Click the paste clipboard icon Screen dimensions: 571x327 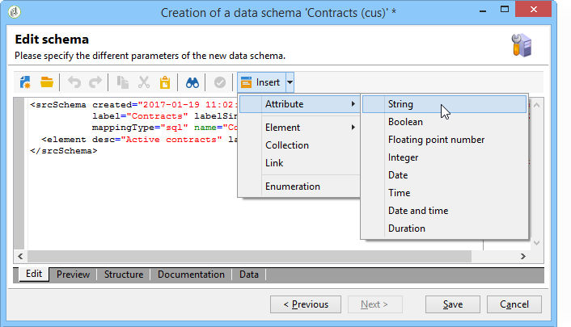click(164, 82)
